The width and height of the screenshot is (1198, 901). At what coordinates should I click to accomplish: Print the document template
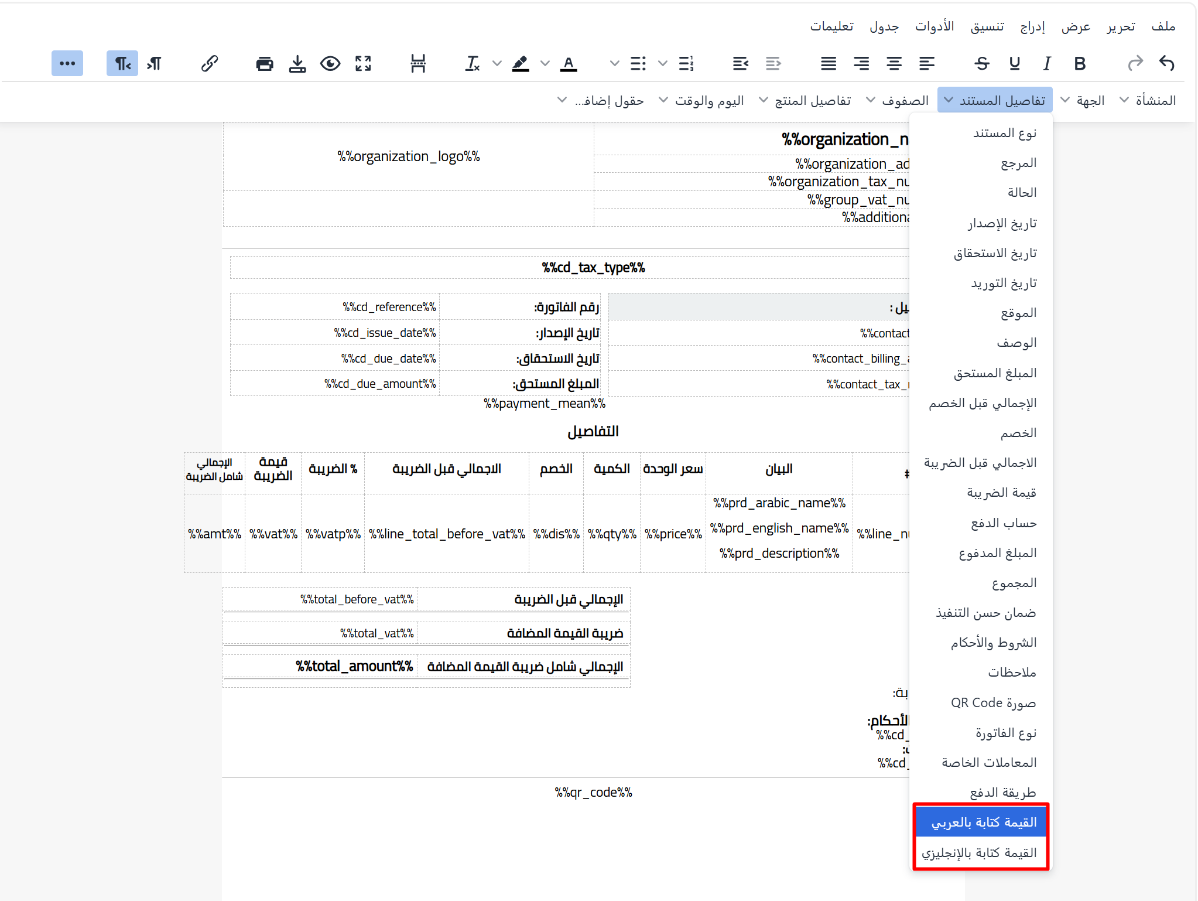pyautogui.click(x=264, y=63)
